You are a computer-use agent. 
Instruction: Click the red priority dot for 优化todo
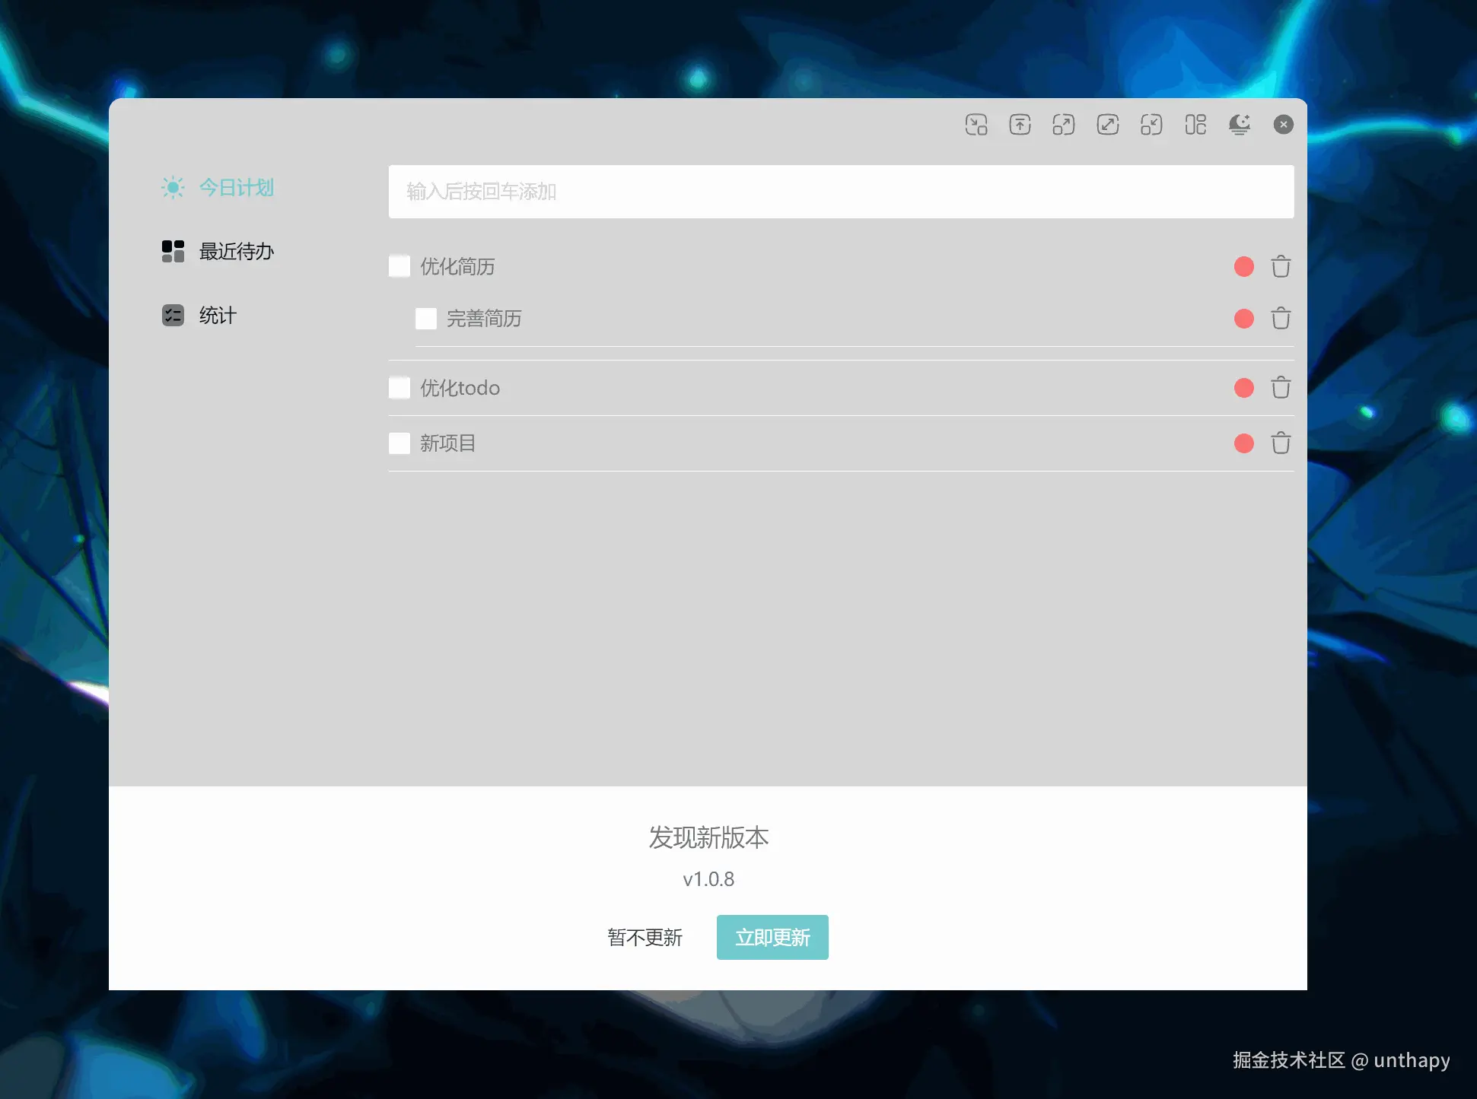[1243, 387]
